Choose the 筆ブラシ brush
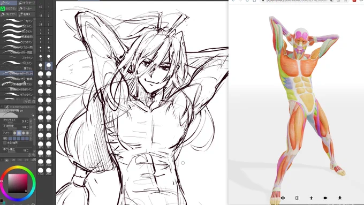Viewport: 364px width, 205px height. [x=17, y=69]
